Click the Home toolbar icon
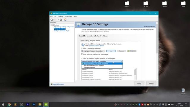 coord(65,20)
